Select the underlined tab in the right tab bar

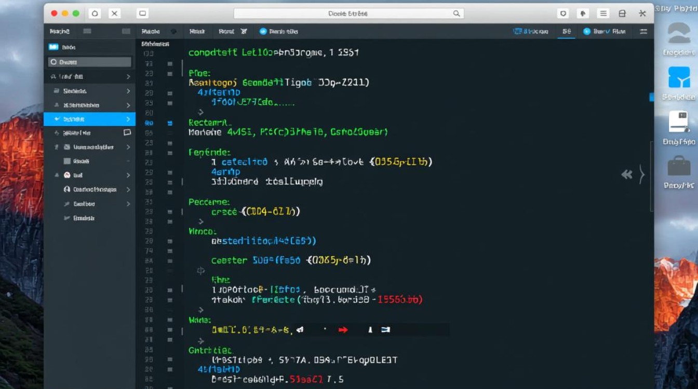point(566,32)
